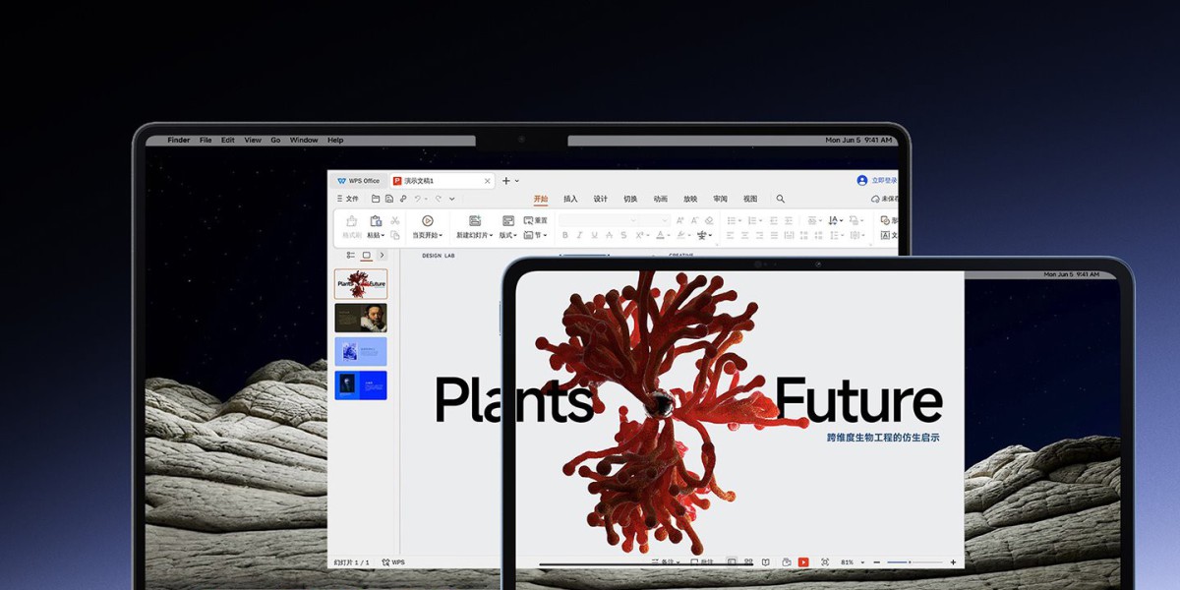
Task: Click the search magnifier icon in ribbon
Action: click(x=781, y=199)
